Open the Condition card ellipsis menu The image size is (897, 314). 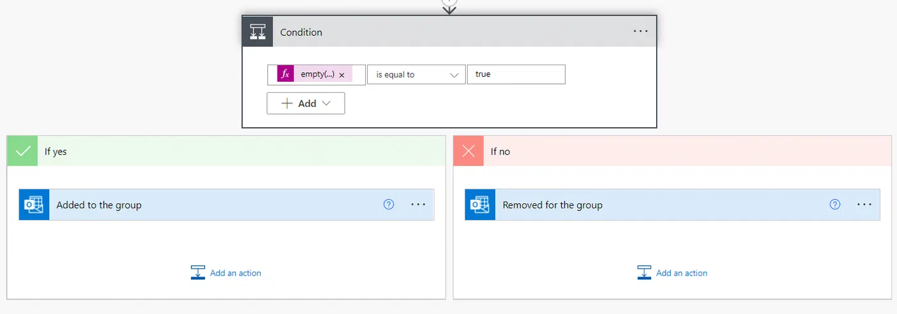(x=641, y=31)
